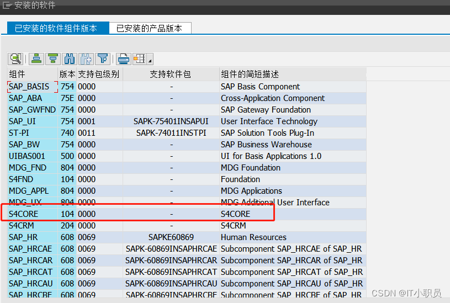Click the 支持软件包 column header
Image resolution: width=450 pixels, height=303 pixels.
(x=171, y=75)
